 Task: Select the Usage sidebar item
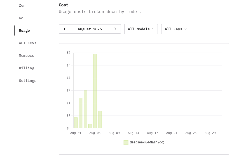[x=24, y=31]
